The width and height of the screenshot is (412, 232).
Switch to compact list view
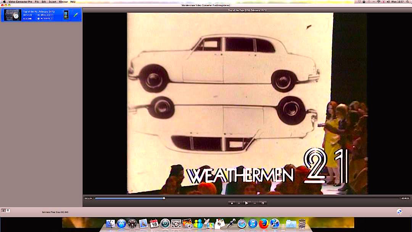8,211
